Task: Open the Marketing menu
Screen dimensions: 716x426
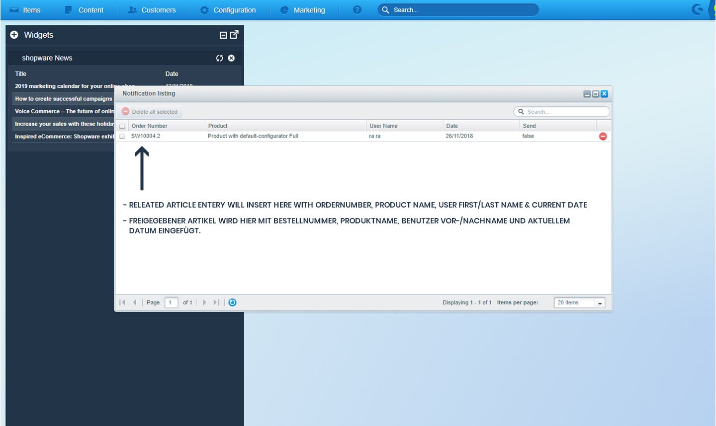Action: (x=303, y=10)
